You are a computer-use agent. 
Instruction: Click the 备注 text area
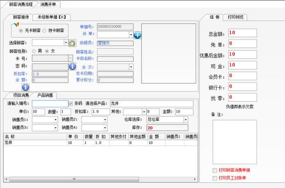tap(235, 142)
